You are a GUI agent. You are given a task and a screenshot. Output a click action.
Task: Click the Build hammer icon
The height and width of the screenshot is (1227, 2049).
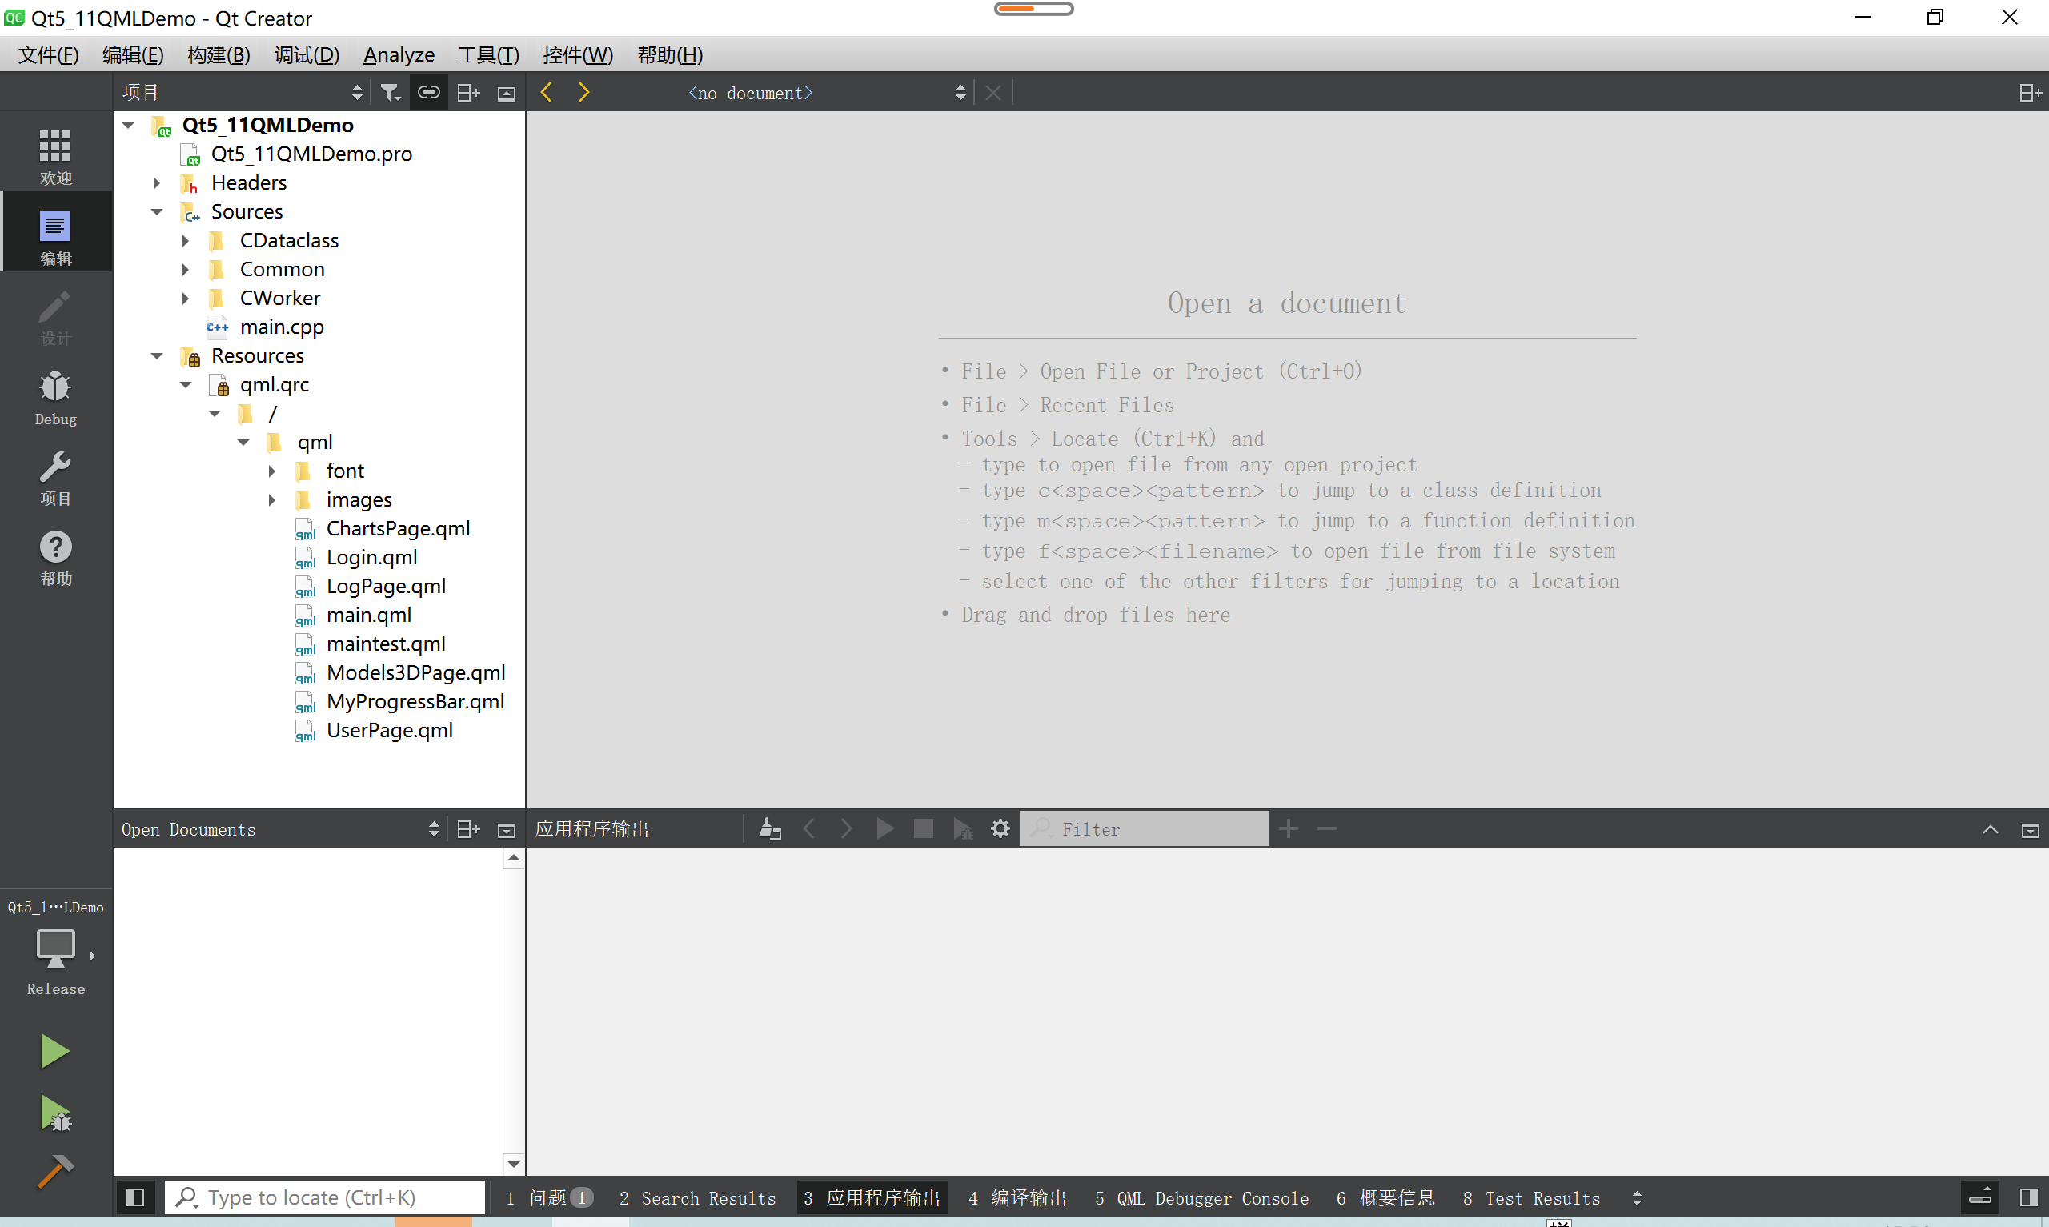[54, 1172]
